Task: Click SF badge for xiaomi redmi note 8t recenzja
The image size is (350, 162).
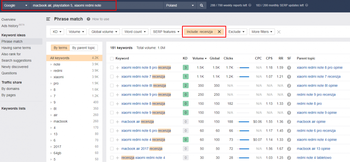Action: [289, 86]
